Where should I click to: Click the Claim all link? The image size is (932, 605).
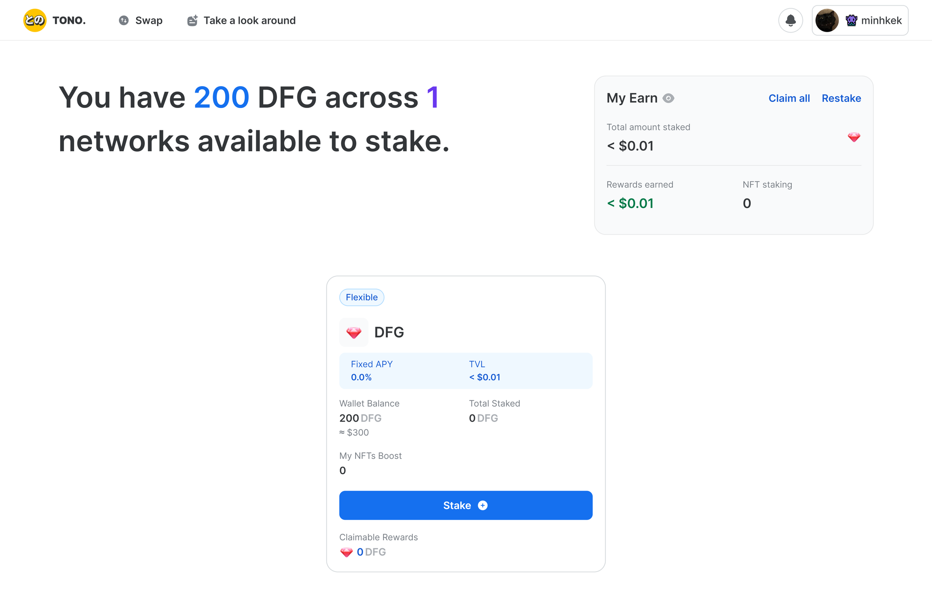coord(789,98)
